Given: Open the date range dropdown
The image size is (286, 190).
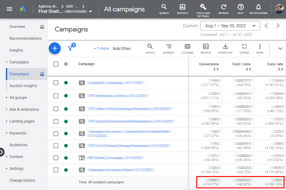Looking at the screenshot, I should (230, 26).
